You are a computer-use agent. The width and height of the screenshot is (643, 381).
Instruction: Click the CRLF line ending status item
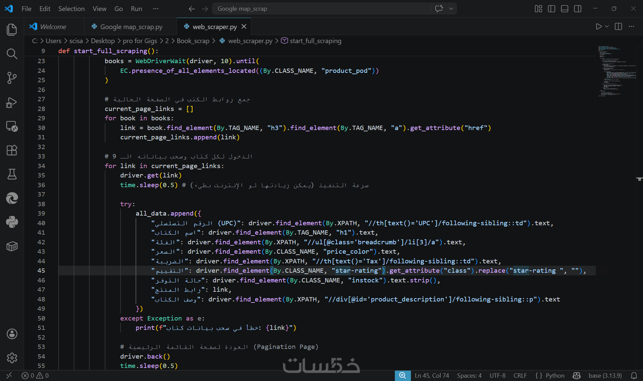[x=520, y=375]
